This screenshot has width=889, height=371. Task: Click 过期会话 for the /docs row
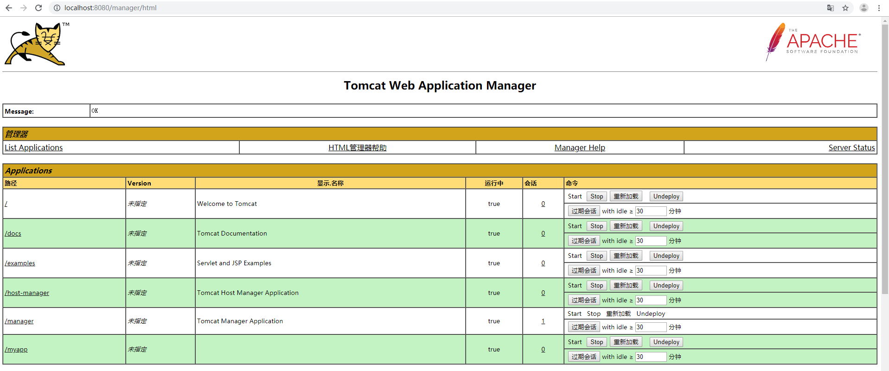click(584, 241)
